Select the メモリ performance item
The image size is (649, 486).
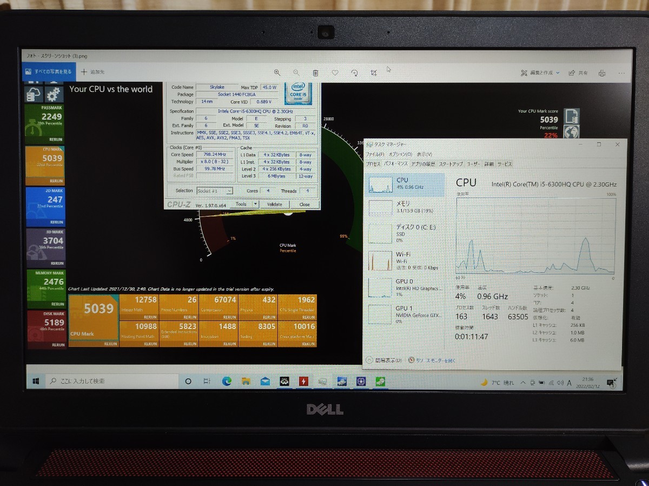pyautogui.click(x=406, y=208)
